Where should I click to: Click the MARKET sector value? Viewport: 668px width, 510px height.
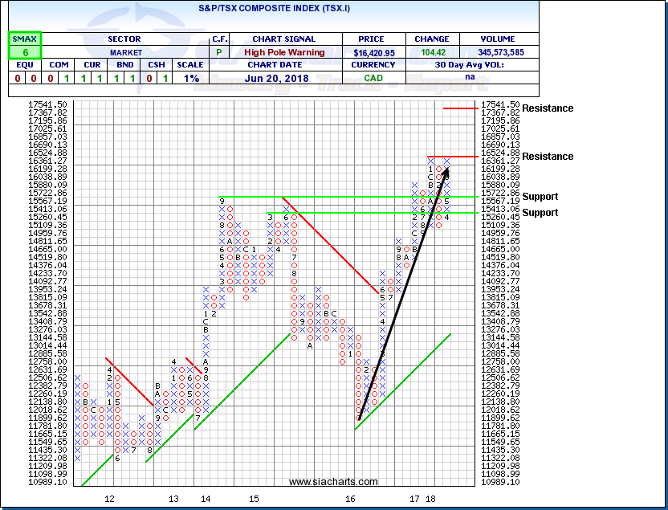[x=125, y=52]
